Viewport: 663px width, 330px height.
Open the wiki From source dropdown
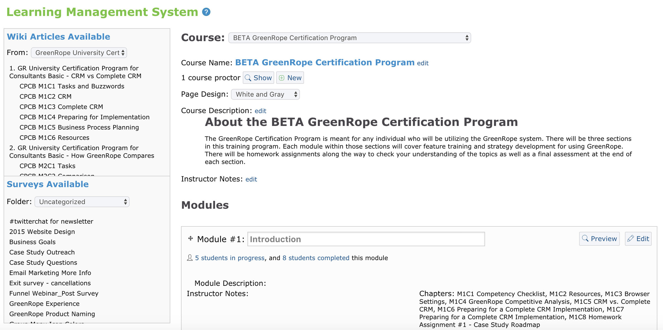point(79,53)
